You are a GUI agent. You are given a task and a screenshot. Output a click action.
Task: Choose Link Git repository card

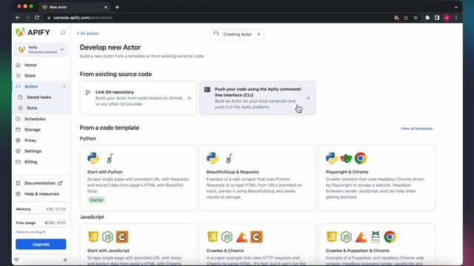coord(138,98)
